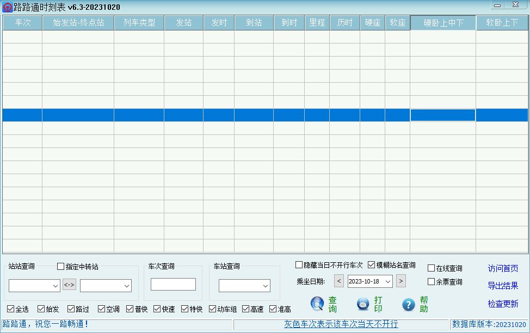Screen dimensions: 530x333
Task: Click the 发站 column header
Action: coord(183,23)
